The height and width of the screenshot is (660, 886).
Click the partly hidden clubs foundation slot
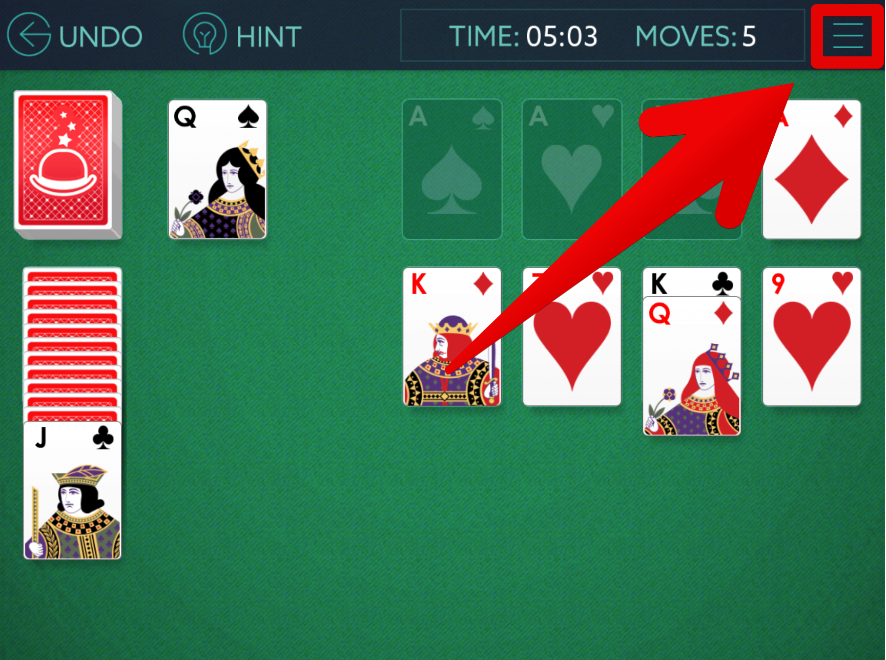(691, 169)
